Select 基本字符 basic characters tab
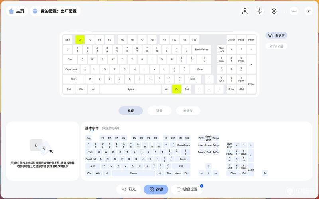The image size is (319, 199). pos(92,128)
